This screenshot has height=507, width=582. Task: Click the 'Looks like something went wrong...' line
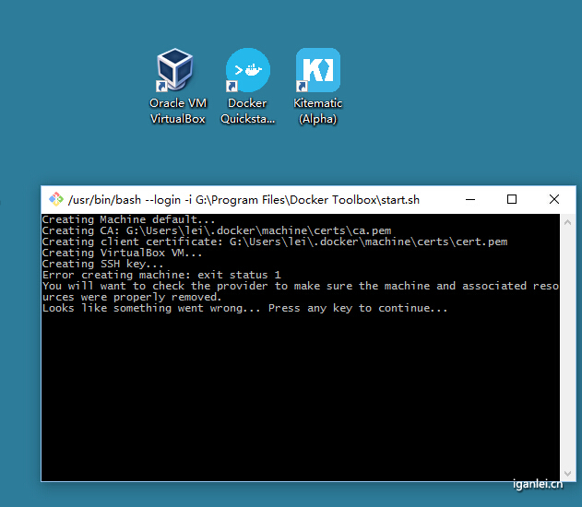(245, 308)
